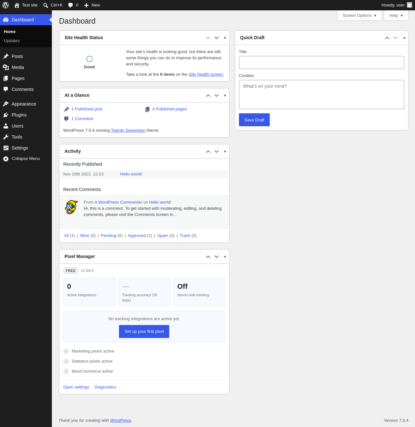
Task: Move Site Health Status widget down
Action: (x=217, y=38)
